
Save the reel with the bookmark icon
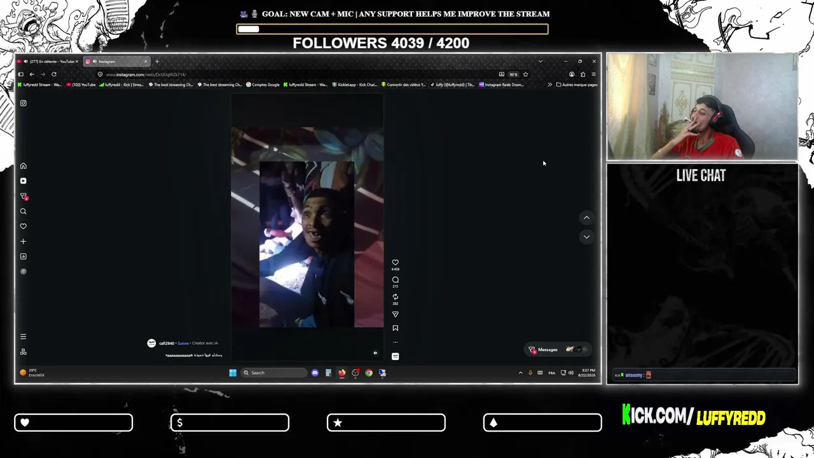point(395,328)
